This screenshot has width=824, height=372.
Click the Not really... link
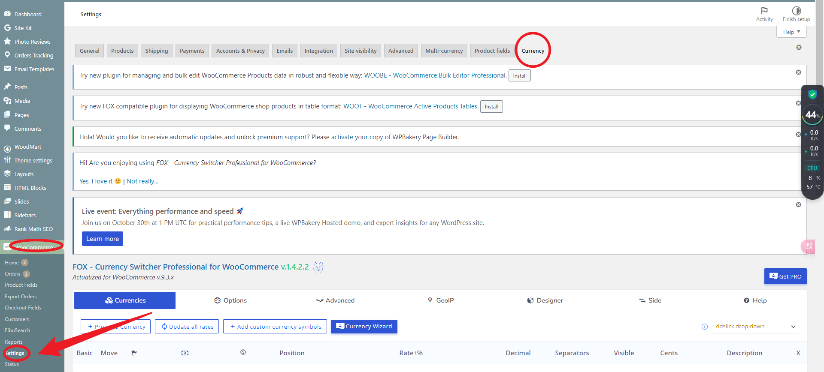pos(142,181)
